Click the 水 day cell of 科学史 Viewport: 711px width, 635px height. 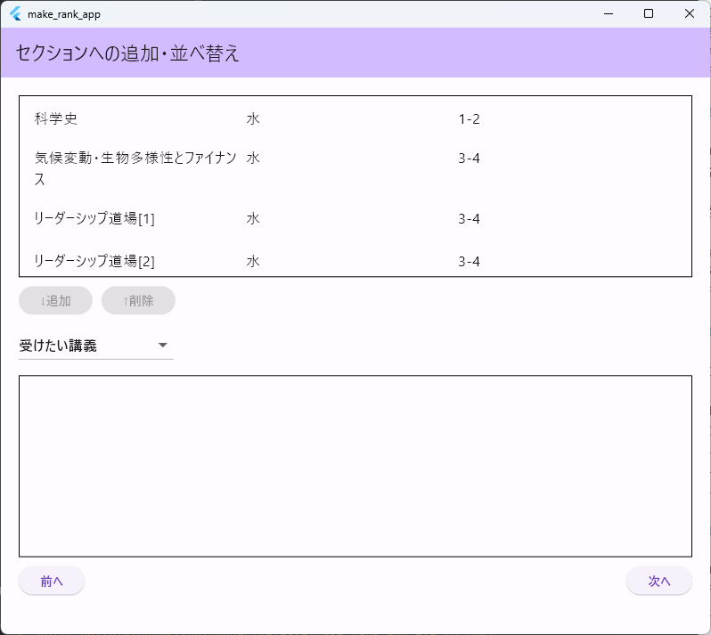coord(253,118)
